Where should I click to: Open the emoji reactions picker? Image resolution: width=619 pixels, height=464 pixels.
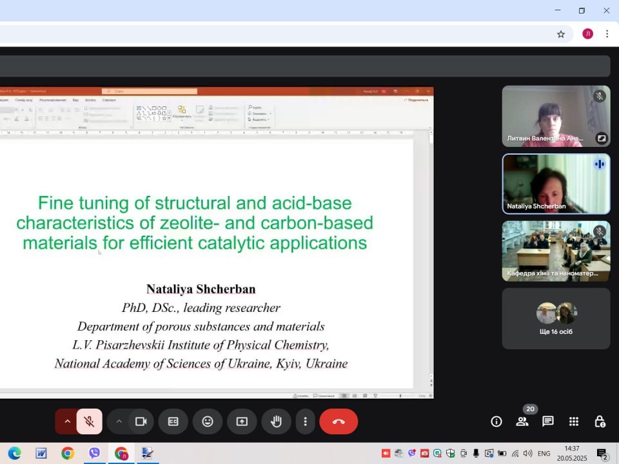pyautogui.click(x=208, y=421)
